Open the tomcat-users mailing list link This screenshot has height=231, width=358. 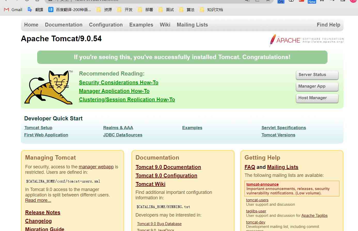pyautogui.click(x=257, y=200)
